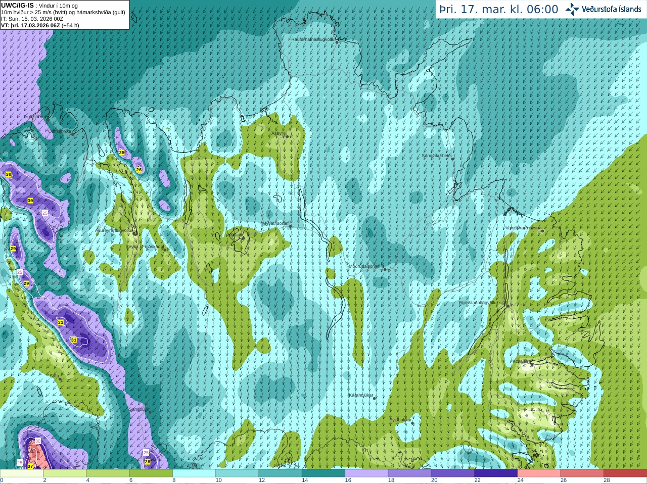
Task: Pick the 2–4 m/s legend swatch
Action: tap(65, 473)
